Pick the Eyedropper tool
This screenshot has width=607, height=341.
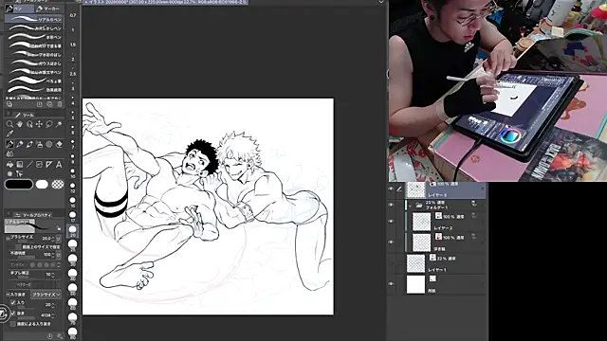pos(9,134)
